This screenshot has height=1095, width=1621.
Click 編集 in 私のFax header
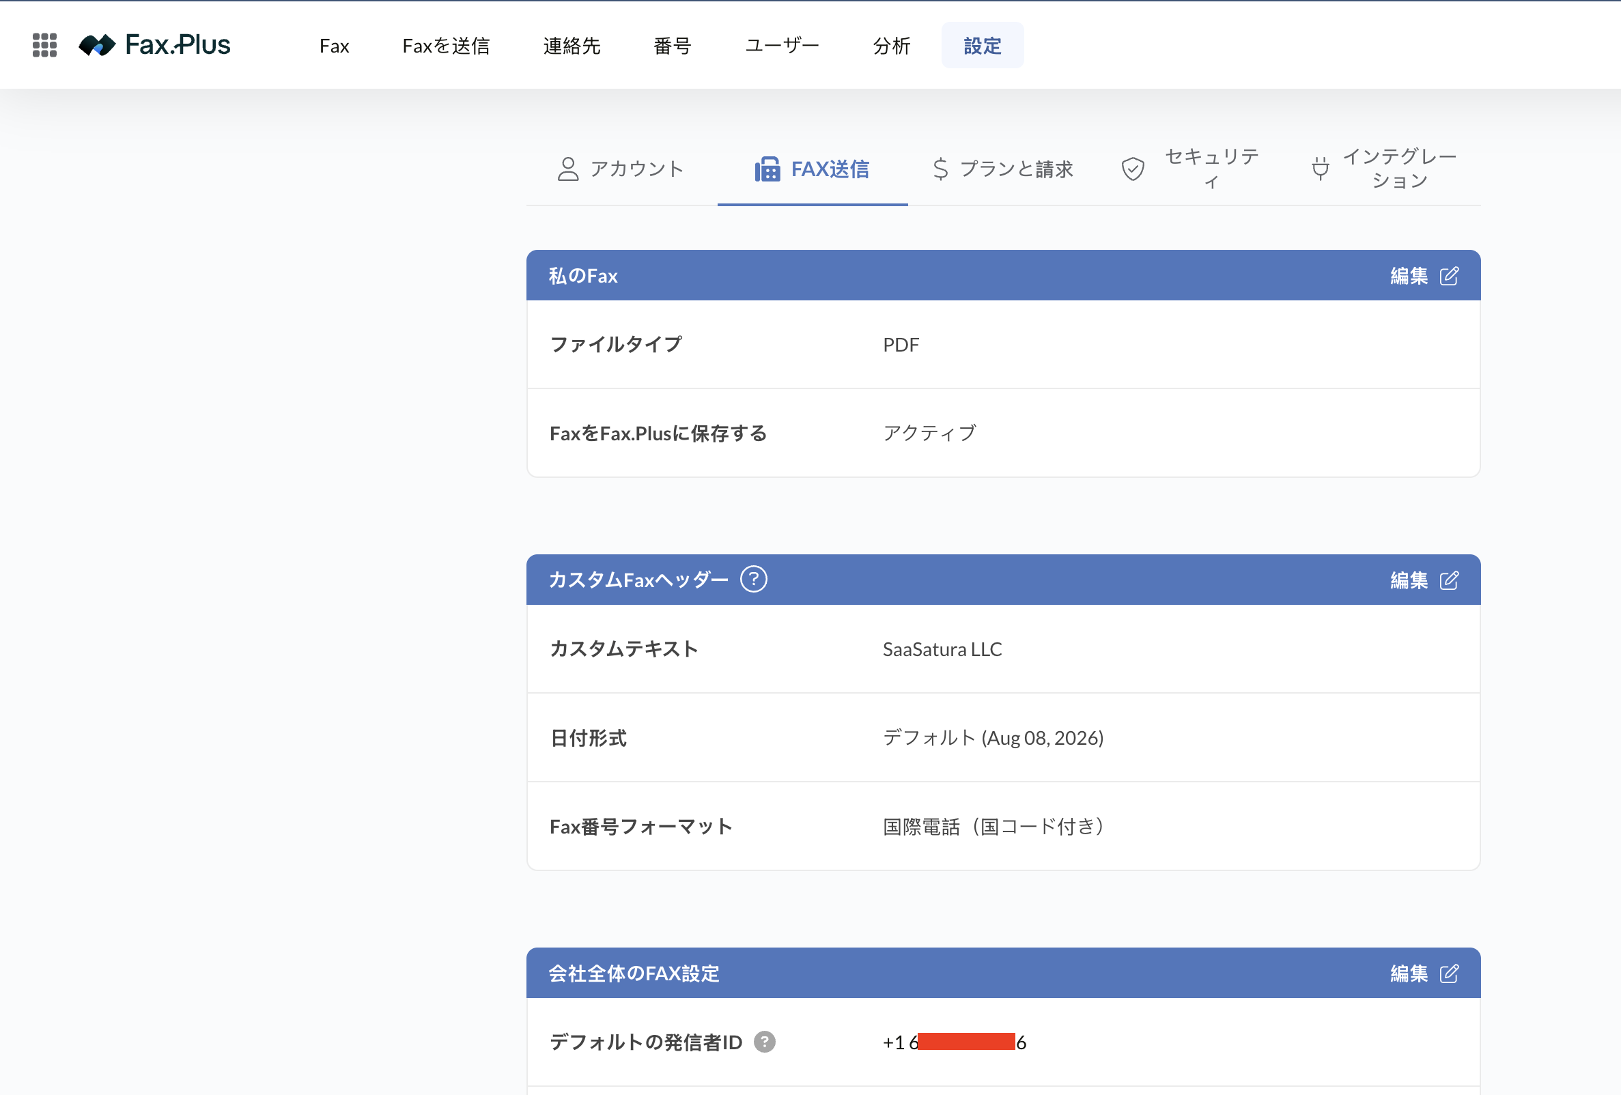[x=1409, y=276]
